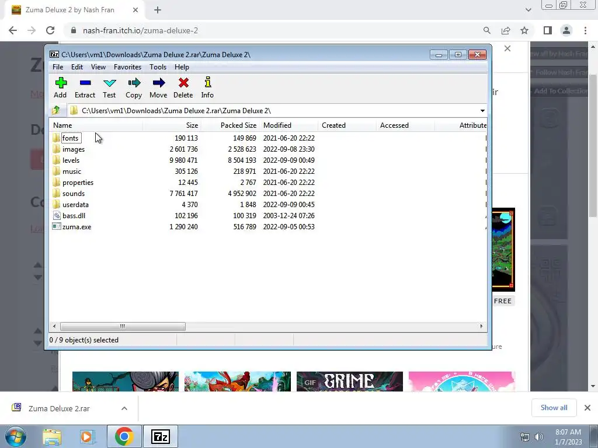598x448 pixels.
Task: Select the zuma.exe file icon
Action: coord(57,227)
